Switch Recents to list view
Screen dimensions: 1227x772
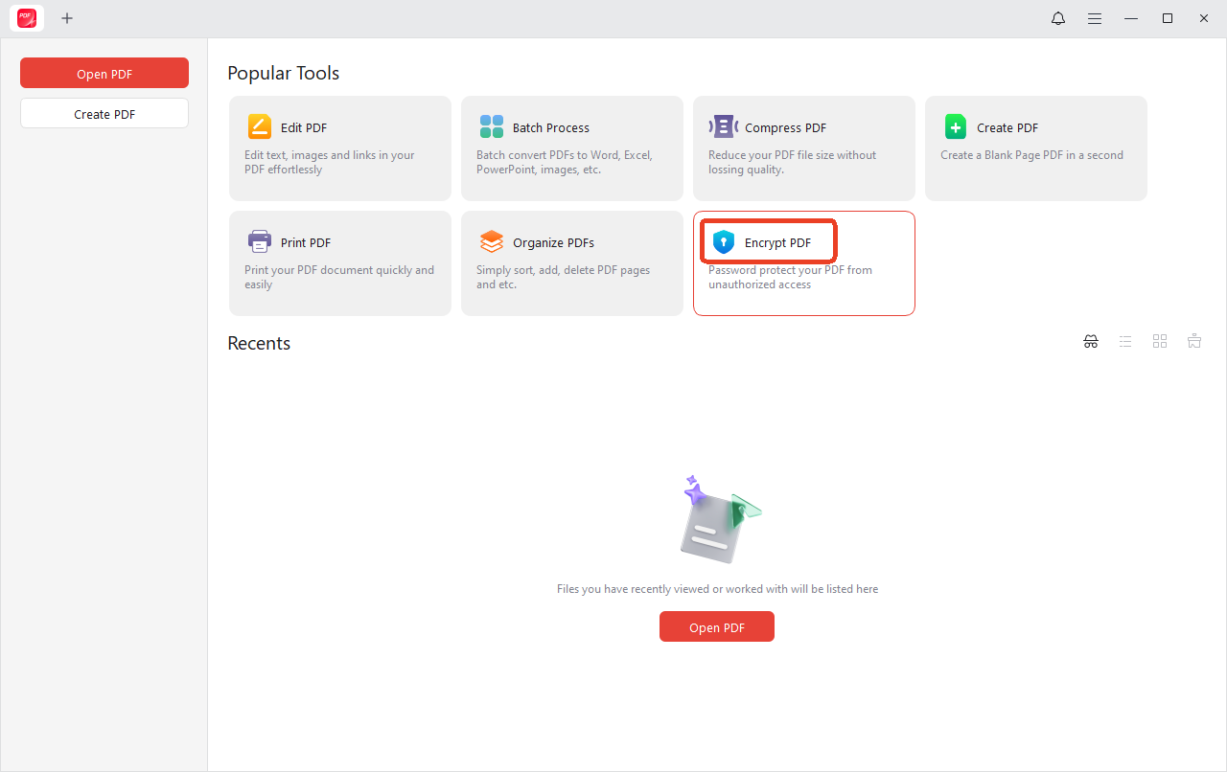(1125, 342)
